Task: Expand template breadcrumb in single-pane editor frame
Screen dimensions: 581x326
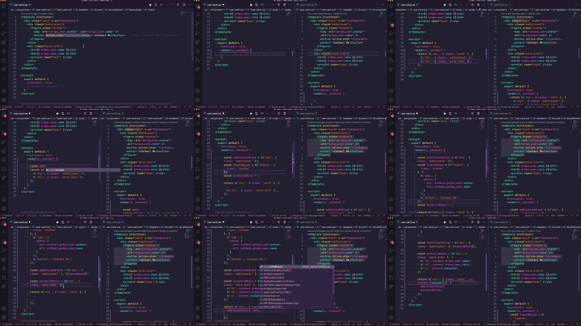Action: coord(83,10)
